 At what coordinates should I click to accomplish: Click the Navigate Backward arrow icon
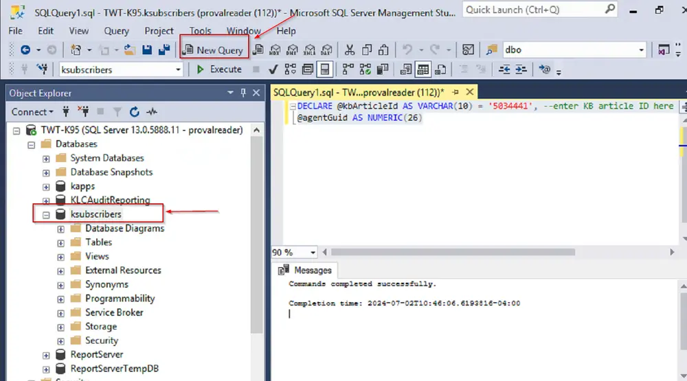(25, 50)
